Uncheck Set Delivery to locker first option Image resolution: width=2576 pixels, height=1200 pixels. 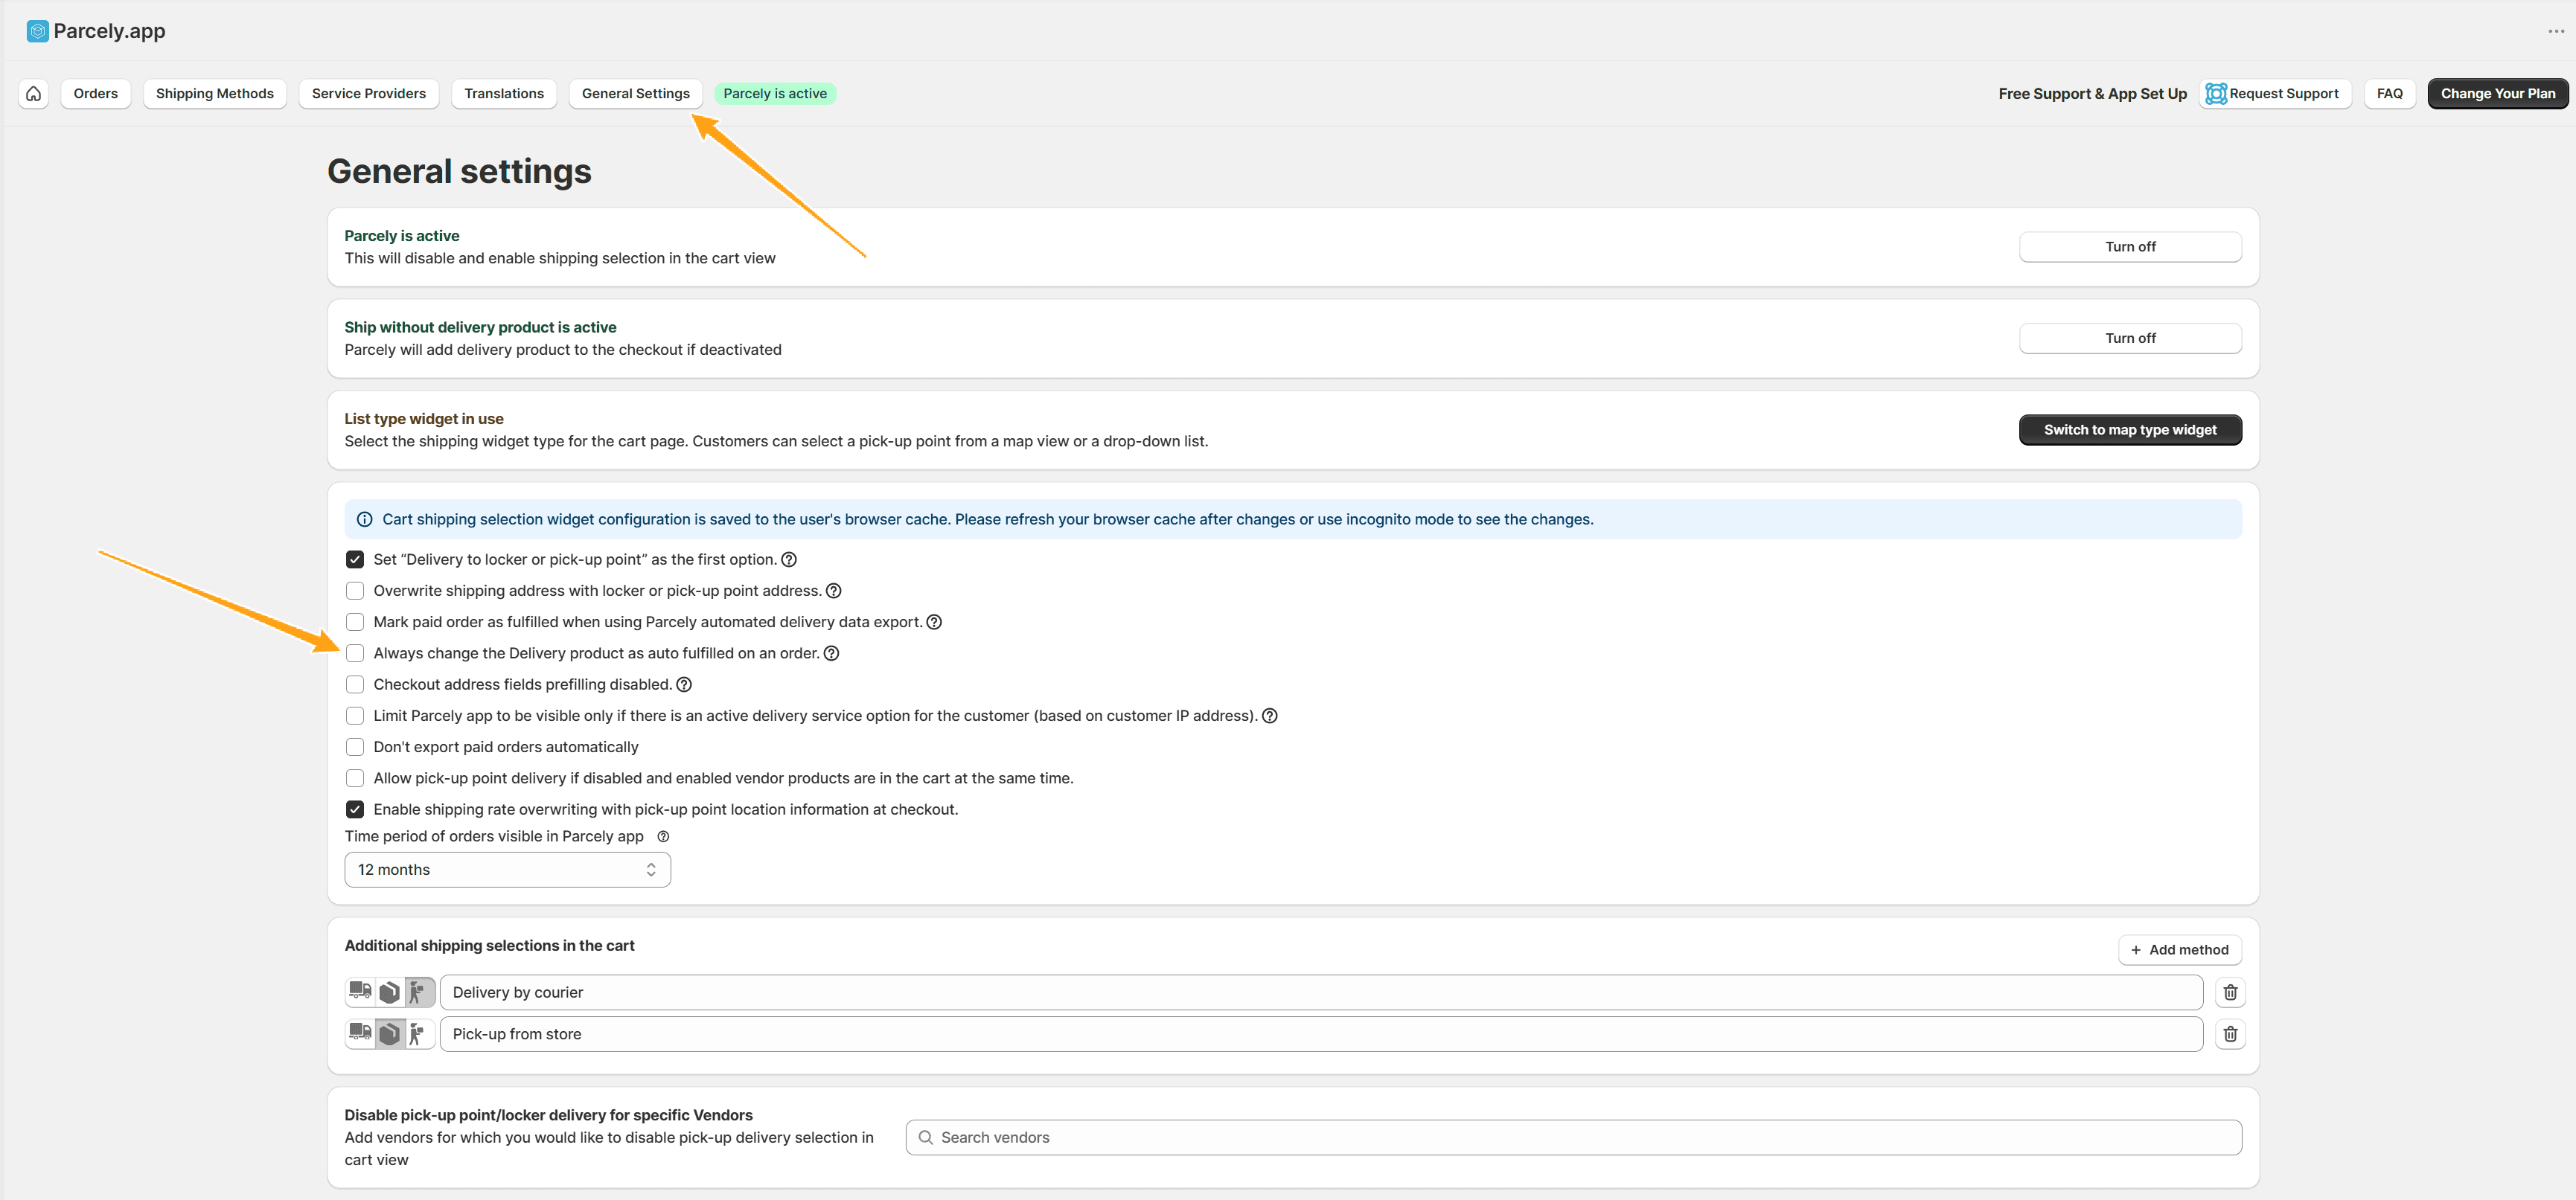pyautogui.click(x=355, y=559)
